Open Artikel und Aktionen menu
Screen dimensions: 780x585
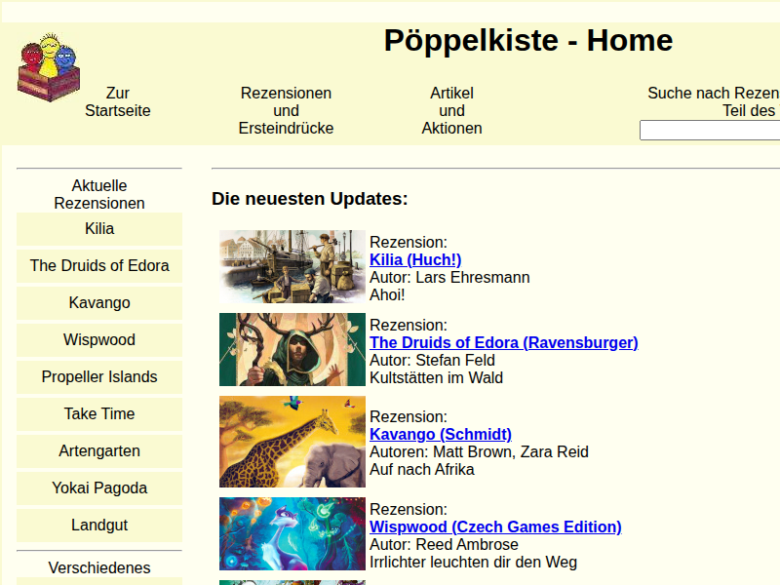(451, 111)
